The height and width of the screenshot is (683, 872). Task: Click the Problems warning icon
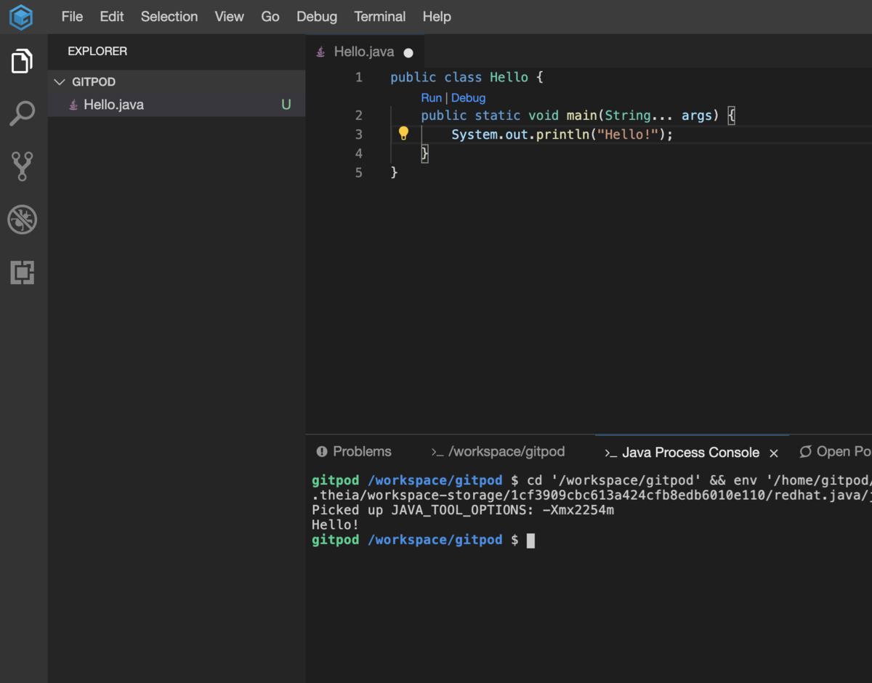click(322, 452)
